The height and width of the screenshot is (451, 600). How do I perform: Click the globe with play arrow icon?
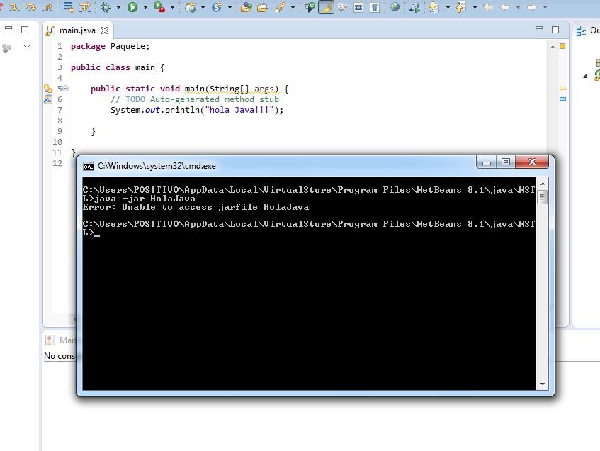coord(414,7)
